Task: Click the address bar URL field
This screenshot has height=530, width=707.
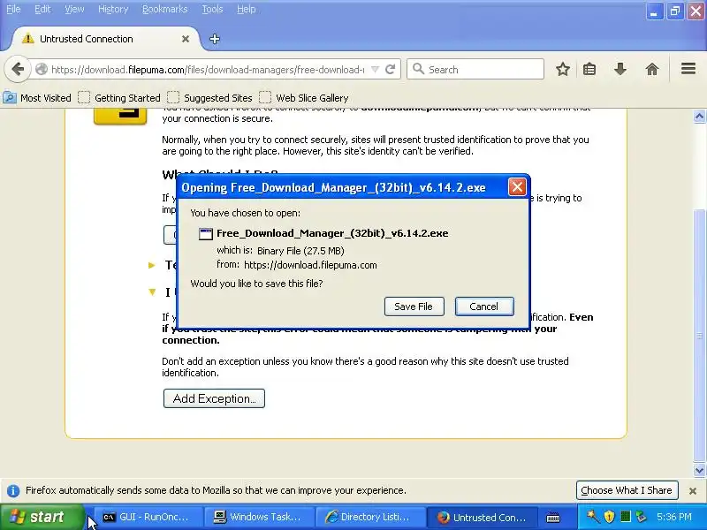Action: [x=208, y=70]
